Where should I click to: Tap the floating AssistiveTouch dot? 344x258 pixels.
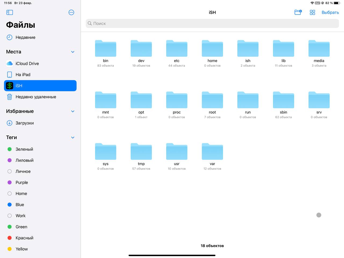coord(319,215)
